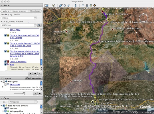Click the Antequera town dot on map
154x114 pixels.
point(66,32)
